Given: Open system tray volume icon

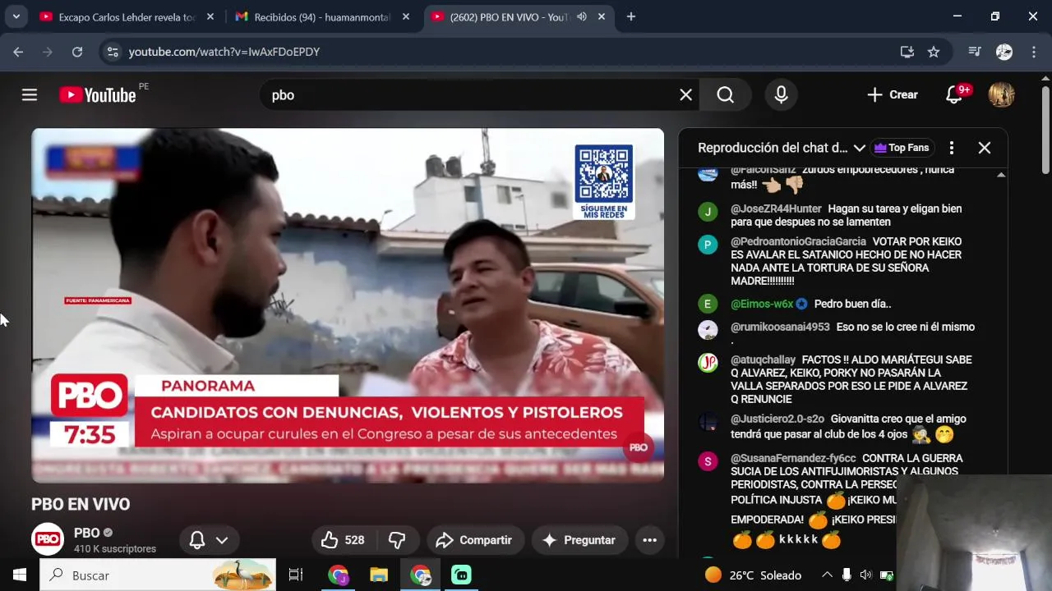Looking at the screenshot, I should pyautogui.click(x=865, y=575).
